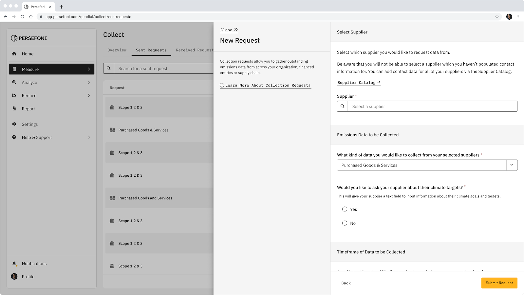This screenshot has width=524, height=295.
Task: Click the Persefoni logo icon
Action: 14,38
